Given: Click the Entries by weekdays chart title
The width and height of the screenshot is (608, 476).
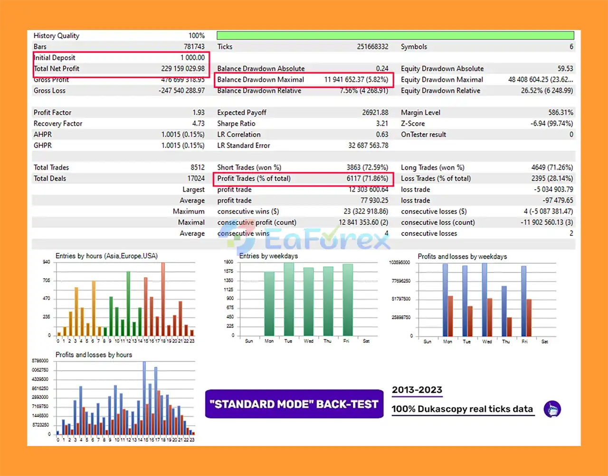Looking at the screenshot, I should pos(268,256).
